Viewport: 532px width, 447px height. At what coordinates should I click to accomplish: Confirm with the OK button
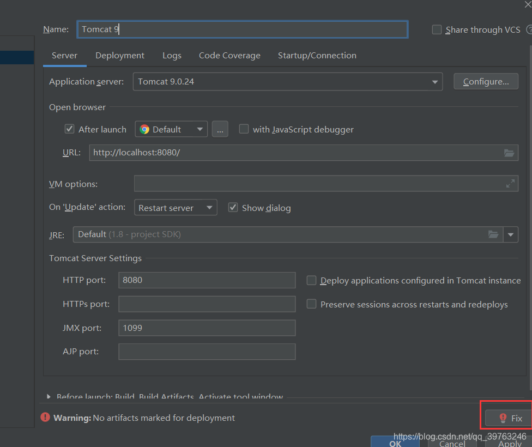[x=395, y=443]
